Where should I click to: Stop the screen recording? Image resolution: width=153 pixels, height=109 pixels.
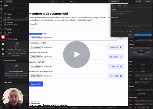3,37
